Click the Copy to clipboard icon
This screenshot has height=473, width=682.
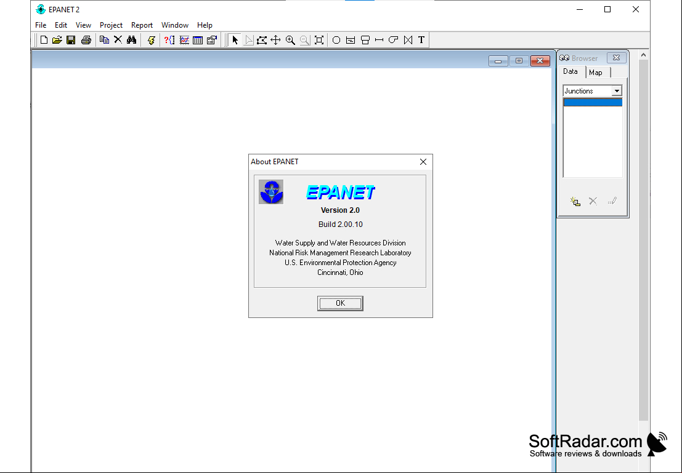pos(104,40)
